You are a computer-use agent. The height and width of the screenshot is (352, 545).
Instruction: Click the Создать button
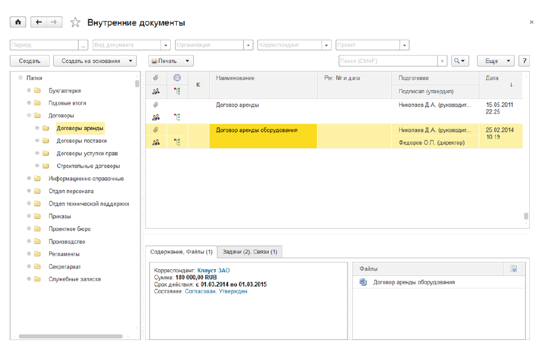pos(29,61)
